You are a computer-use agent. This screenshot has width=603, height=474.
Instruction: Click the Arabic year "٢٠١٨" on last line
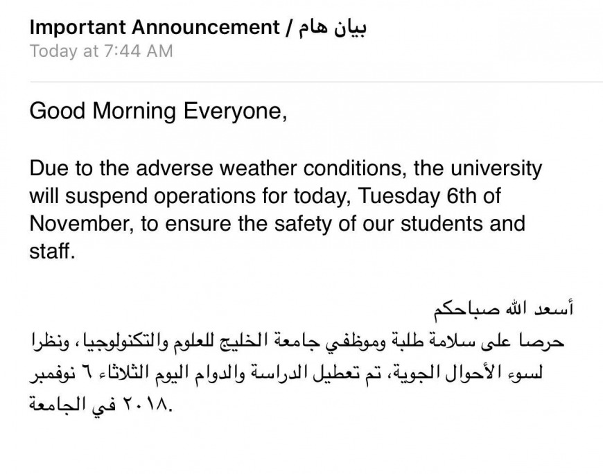click(x=145, y=405)
